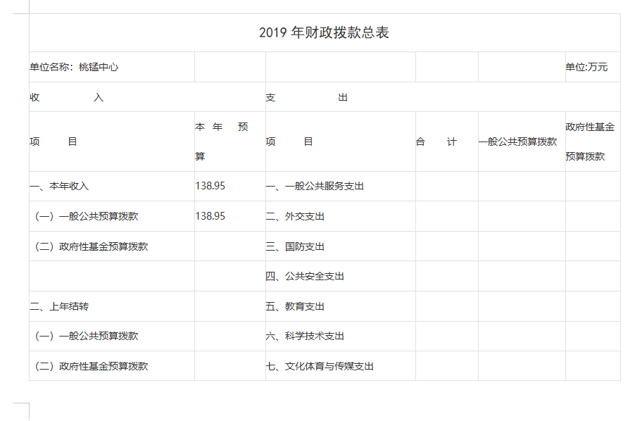Select the "四、公共安全支出" cell
Viewport: 635px width, 421px height.
305,277
